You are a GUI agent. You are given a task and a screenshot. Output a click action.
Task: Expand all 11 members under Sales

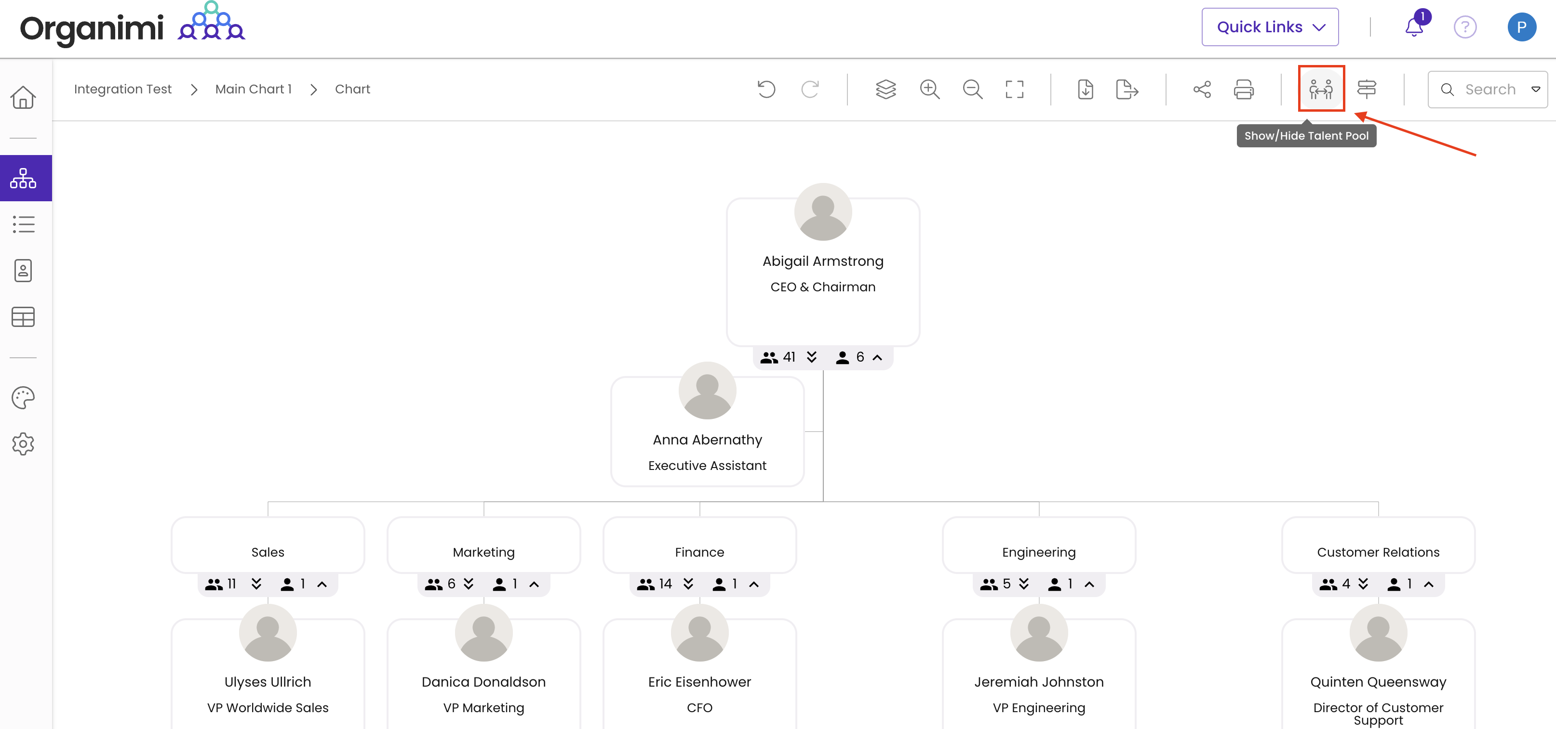click(x=256, y=584)
